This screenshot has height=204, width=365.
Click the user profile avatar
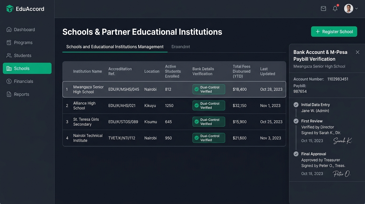tap(349, 8)
